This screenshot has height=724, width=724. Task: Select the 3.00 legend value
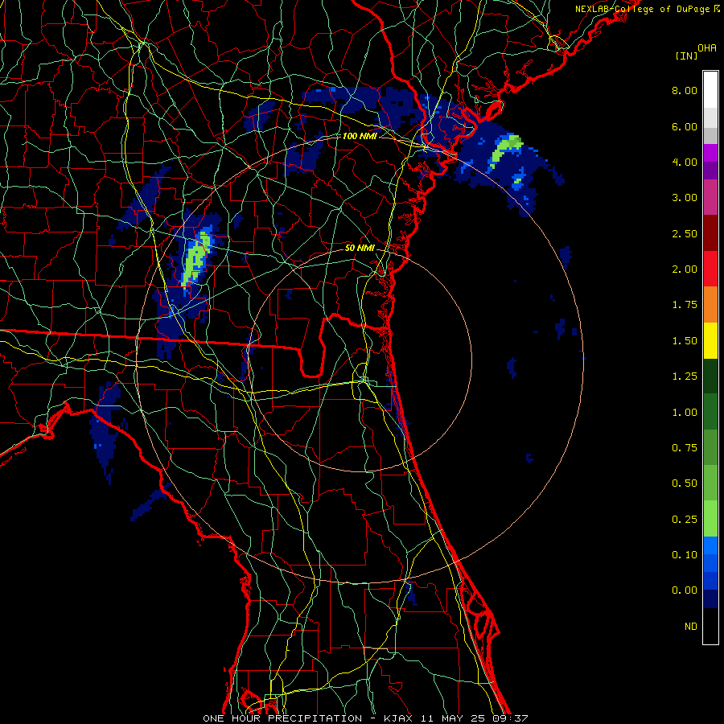coord(685,198)
